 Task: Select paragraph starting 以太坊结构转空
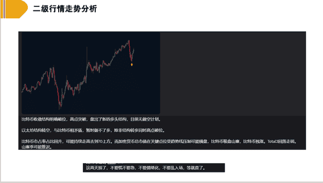[x=93, y=130]
